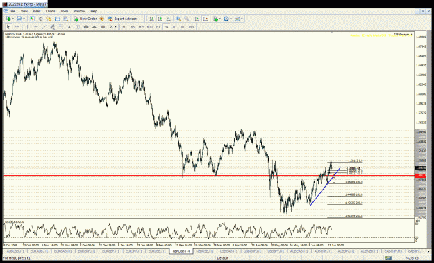Switch chart to bar chart mode

point(151,19)
